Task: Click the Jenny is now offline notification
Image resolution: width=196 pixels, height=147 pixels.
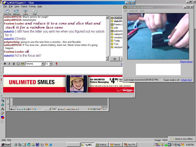Action: pyautogui.click(x=182, y=139)
